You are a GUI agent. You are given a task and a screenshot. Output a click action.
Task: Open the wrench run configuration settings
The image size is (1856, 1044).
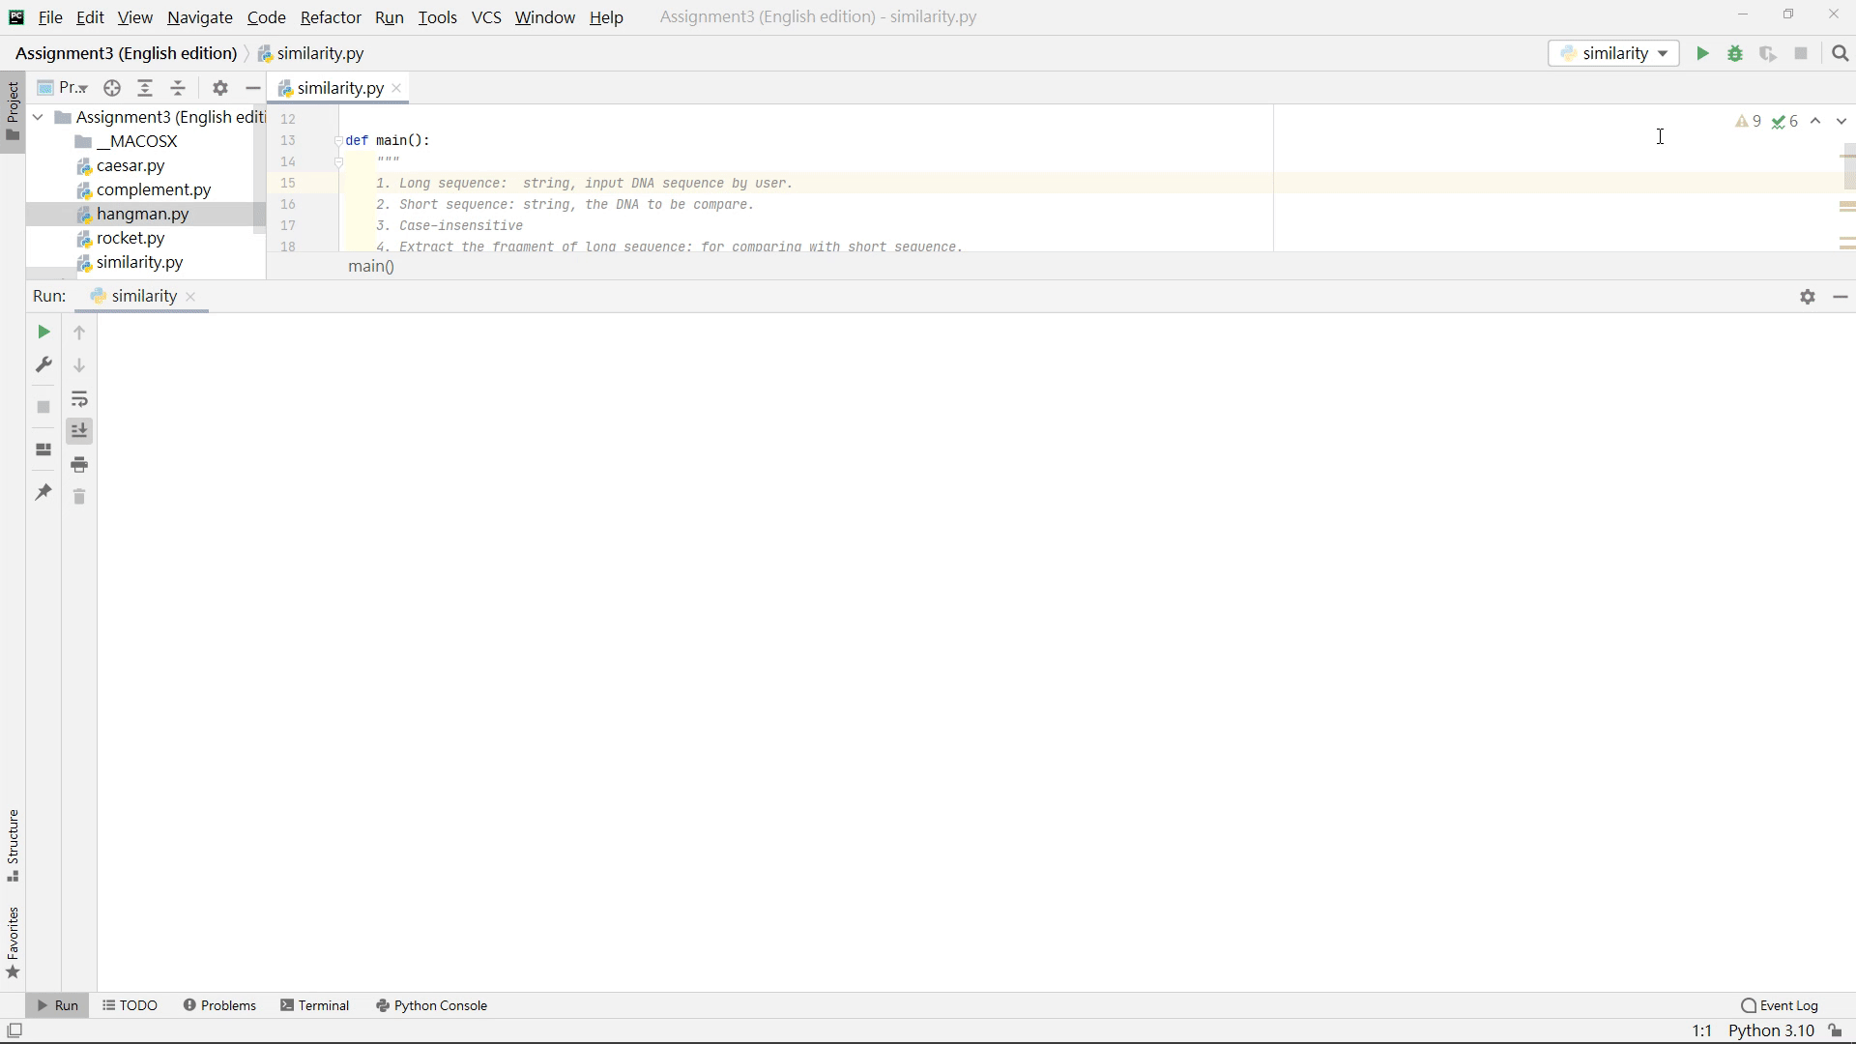(43, 364)
